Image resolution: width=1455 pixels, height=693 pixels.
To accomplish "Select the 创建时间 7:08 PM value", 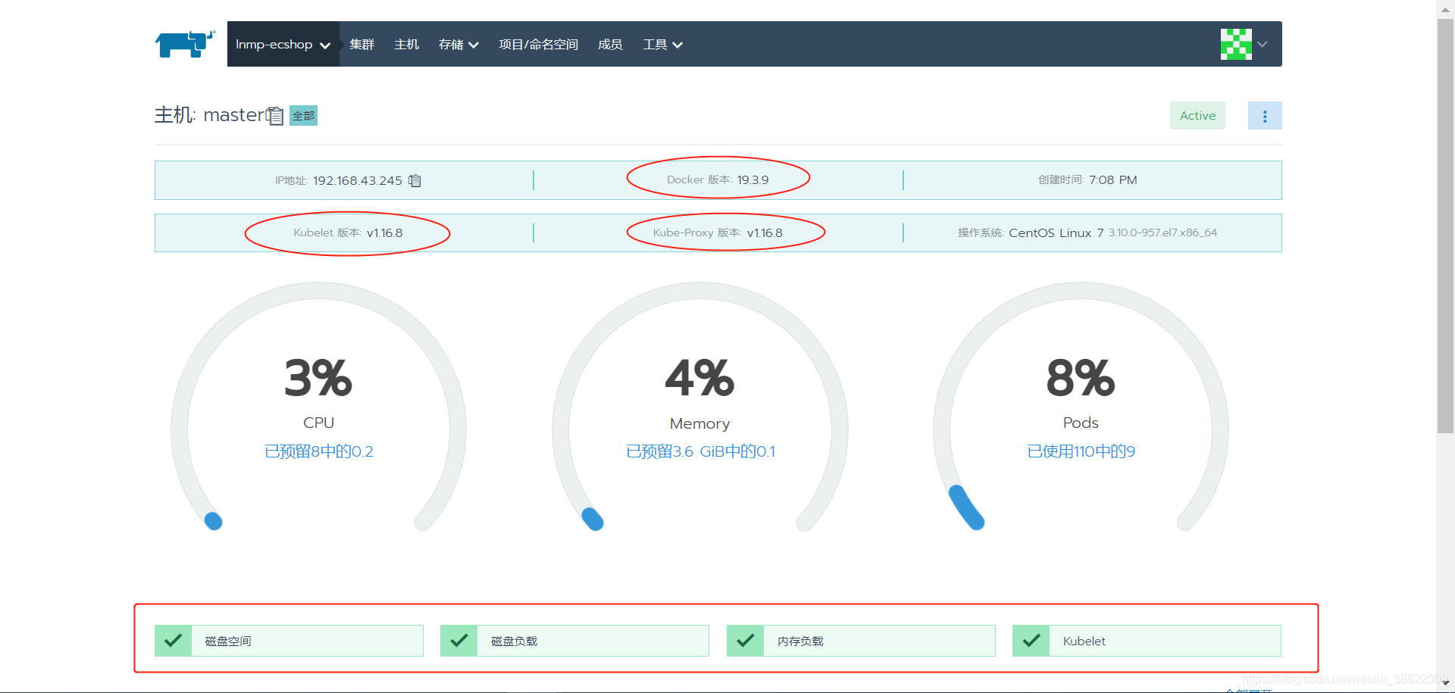I will [1112, 179].
